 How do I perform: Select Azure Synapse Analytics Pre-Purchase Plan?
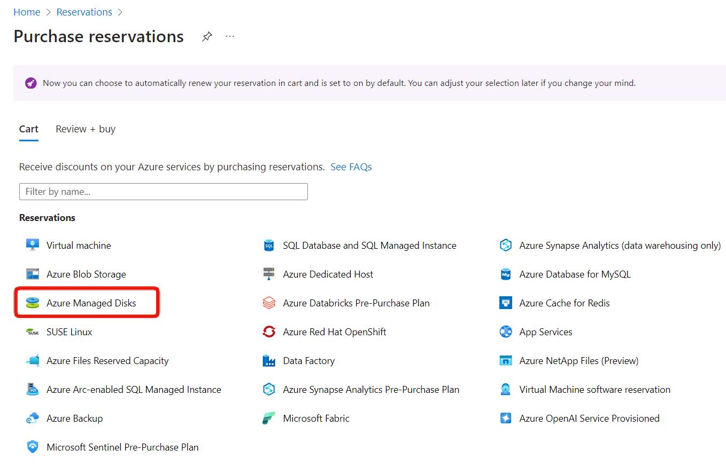tap(371, 390)
